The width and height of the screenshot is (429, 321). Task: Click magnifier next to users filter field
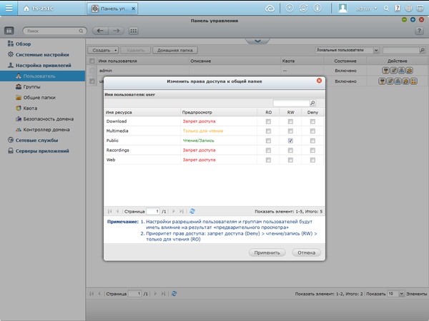(x=422, y=50)
